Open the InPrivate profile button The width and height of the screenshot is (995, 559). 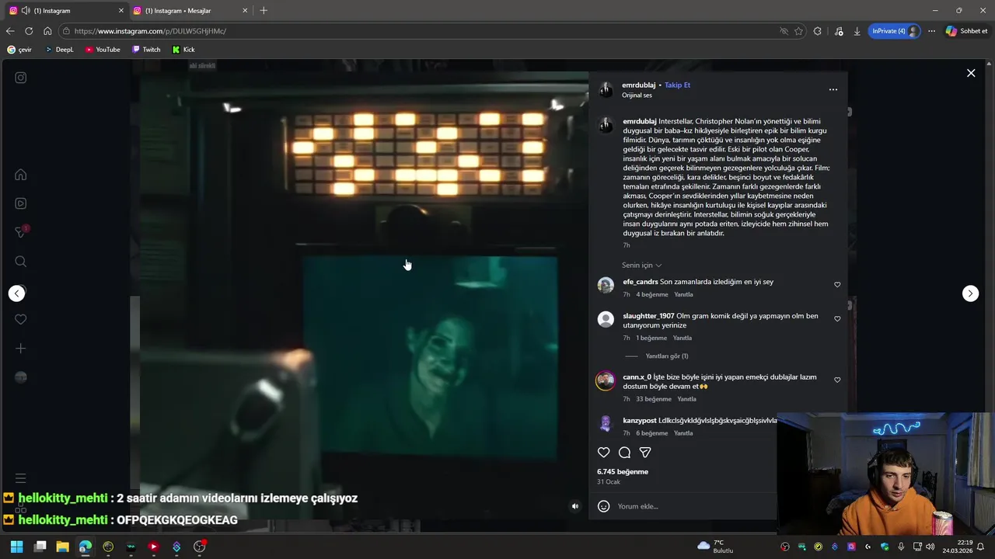coord(895,31)
